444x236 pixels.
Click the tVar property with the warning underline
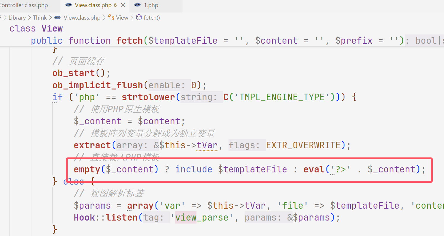207,145
